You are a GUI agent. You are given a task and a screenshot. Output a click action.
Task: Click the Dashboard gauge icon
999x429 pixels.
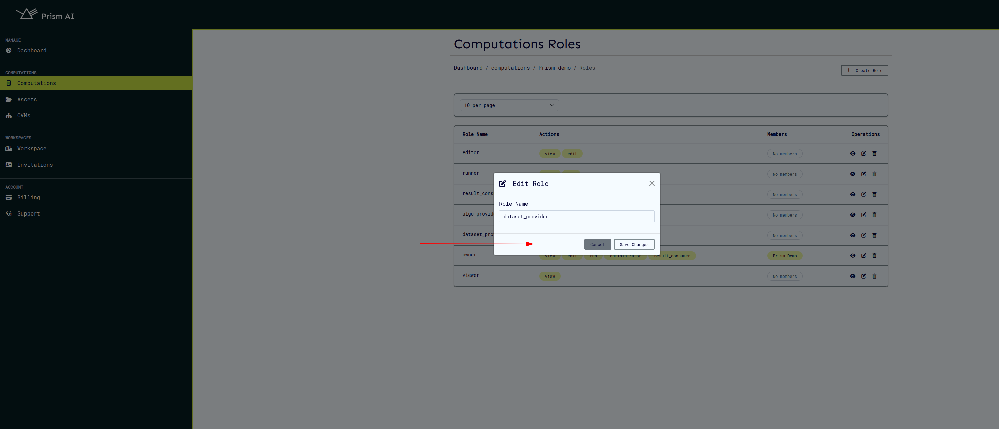9,50
